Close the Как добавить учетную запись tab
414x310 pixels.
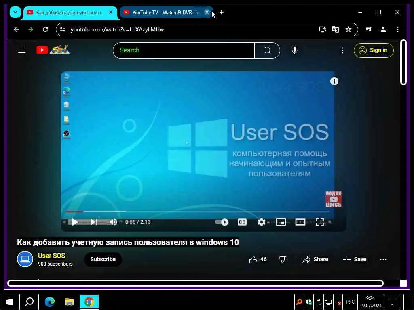pos(111,12)
